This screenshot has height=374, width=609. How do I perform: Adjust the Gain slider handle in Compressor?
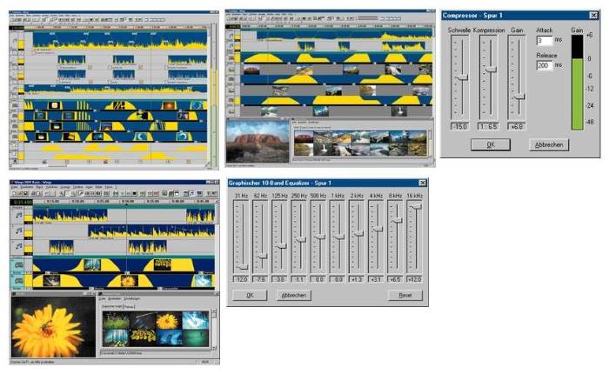(x=519, y=97)
